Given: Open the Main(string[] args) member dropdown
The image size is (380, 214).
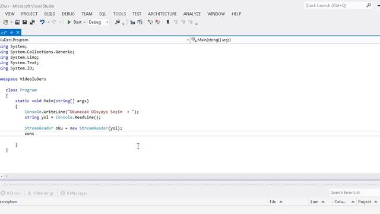Looking at the screenshot, I should point(285,40).
